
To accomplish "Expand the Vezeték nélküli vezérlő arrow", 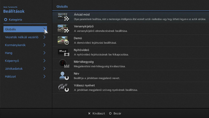I will click(x=44, y=37).
